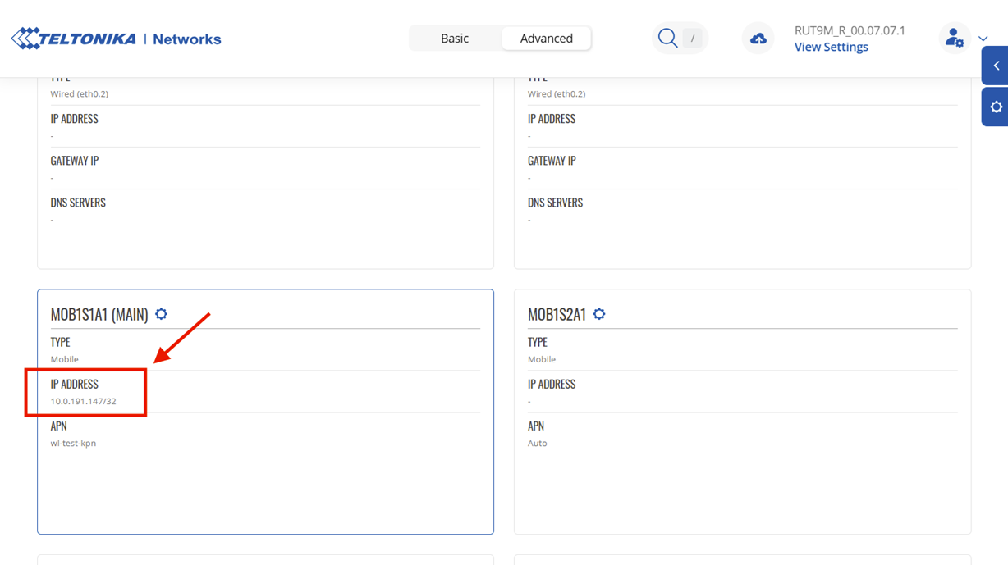Expand the user menu chevron
Viewport: 1008px width, 565px height.
pos(983,39)
